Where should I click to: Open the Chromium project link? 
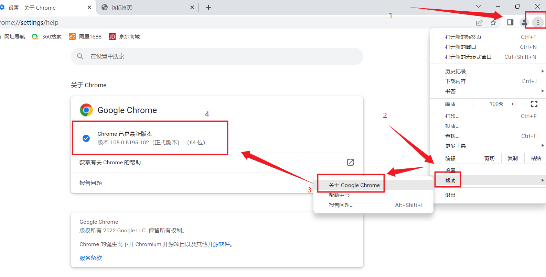pyautogui.click(x=148, y=244)
